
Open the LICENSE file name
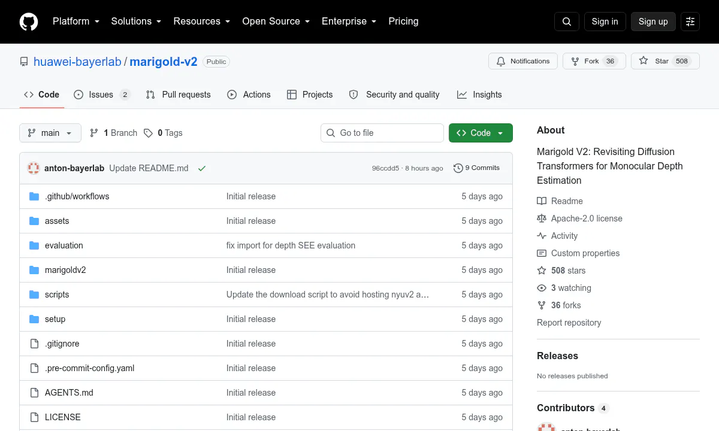click(62, 417)
